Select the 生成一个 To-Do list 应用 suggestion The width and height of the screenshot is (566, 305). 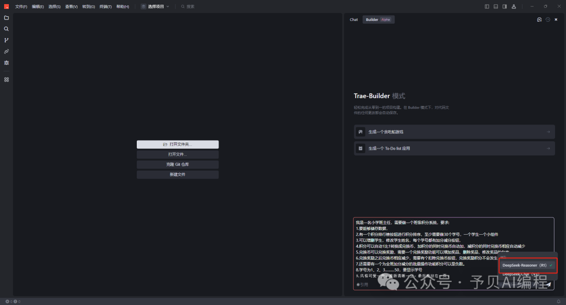click(x=454, y=148)
